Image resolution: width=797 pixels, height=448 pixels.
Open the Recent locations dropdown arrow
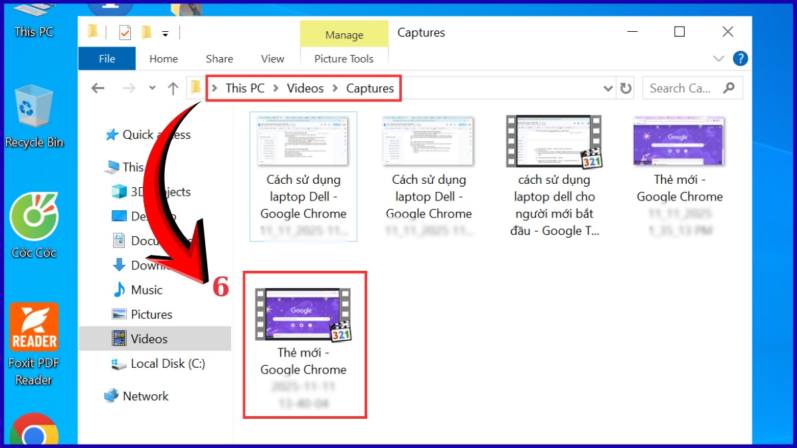tap(152, 88)
